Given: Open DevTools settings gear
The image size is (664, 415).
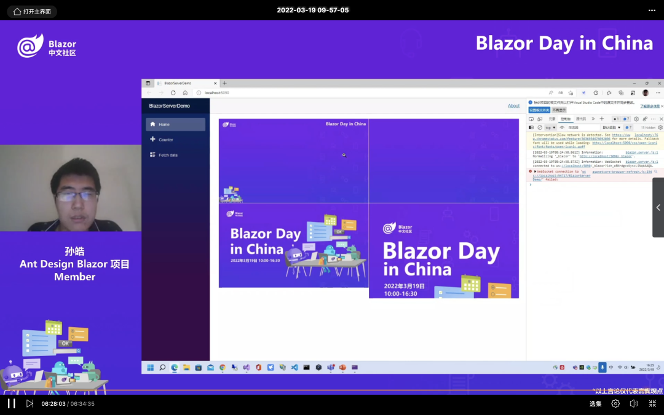Looking at the screenshot, I should (x=636, y=119).
